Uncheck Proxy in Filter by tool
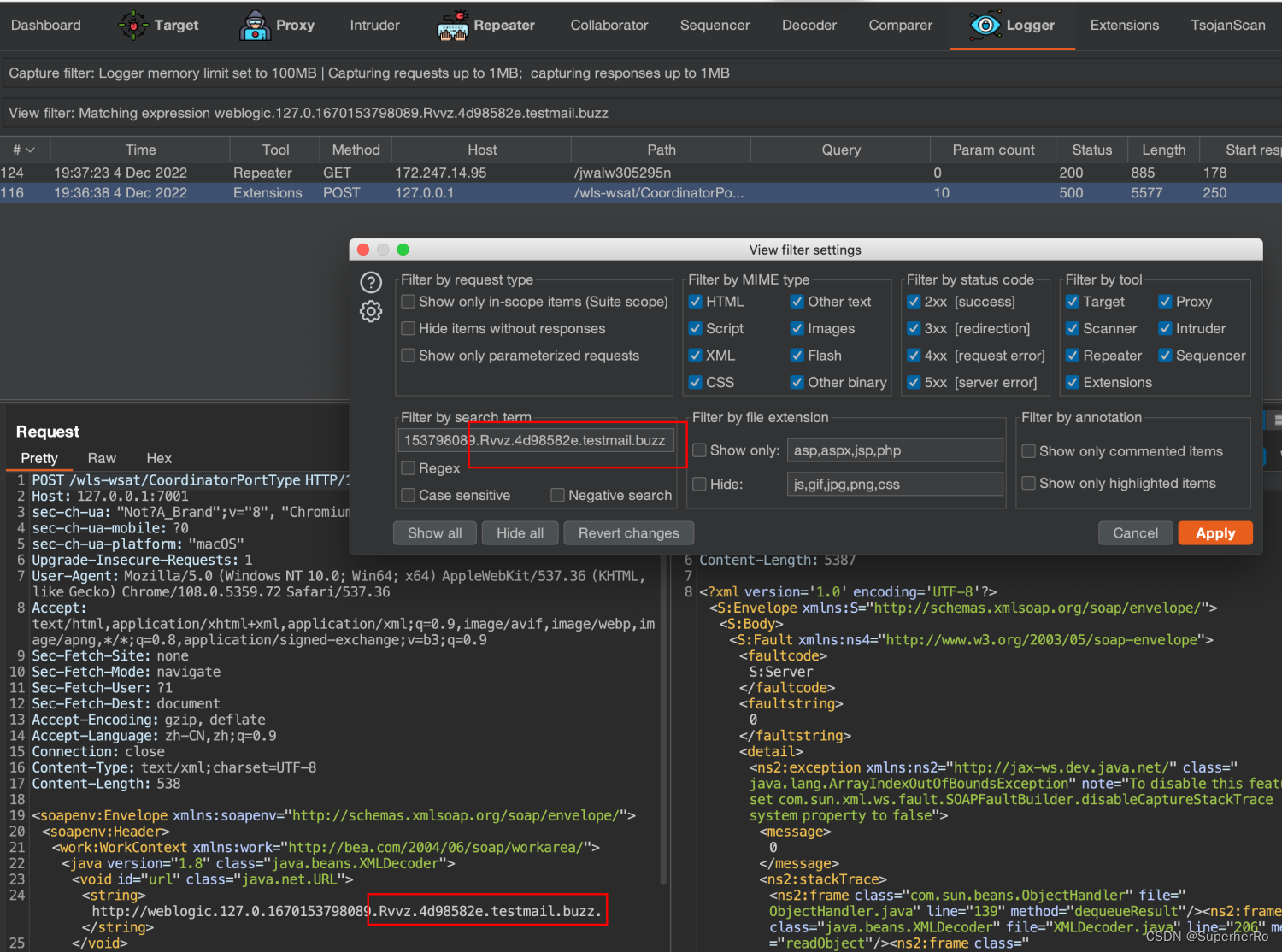Viewport: 1282px width, 952px height. tap(1165, 302)
